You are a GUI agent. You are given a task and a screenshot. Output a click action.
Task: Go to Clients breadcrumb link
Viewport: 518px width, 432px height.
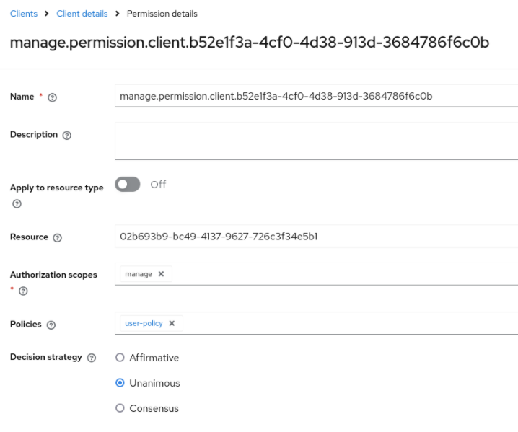(x=24, y=14)
